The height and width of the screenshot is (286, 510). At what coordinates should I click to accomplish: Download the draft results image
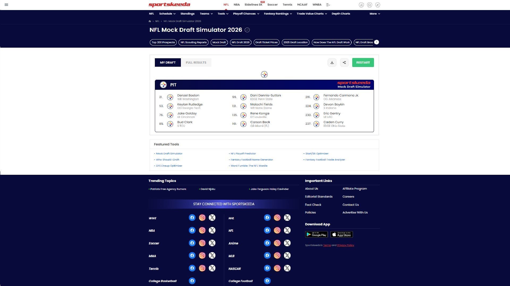click(332, 62)
